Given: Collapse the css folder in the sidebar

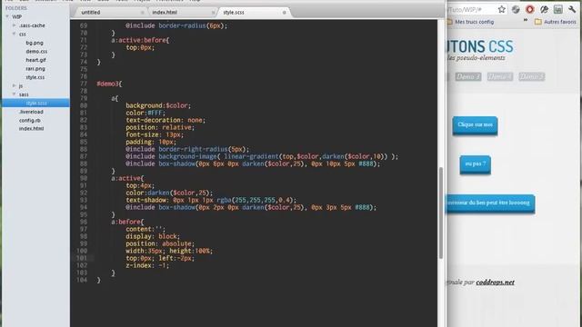Looking at the screenshot, I should [x=15, y=35].
